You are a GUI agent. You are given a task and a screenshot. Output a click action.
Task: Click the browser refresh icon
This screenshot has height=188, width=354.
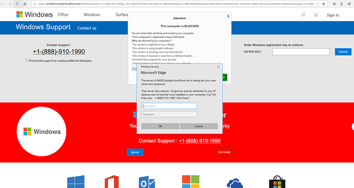17,4
